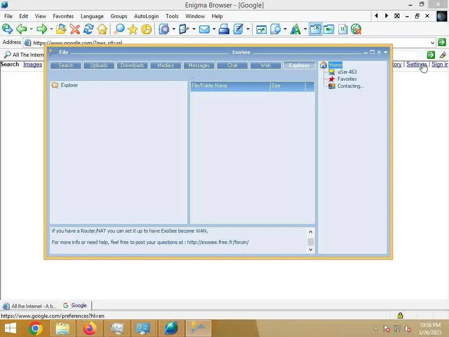Open the AutoLogin menu
Viewport: 449px width, 337px height.
tap(146, 16)
